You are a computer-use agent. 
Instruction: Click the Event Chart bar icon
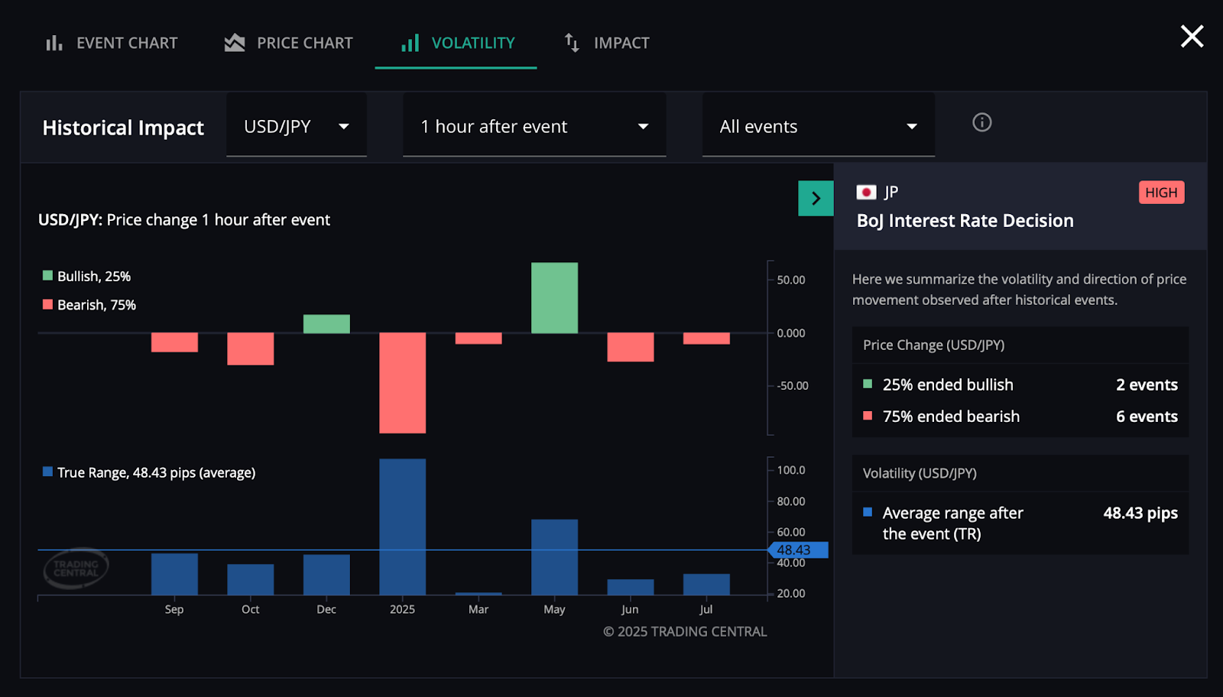54,44
